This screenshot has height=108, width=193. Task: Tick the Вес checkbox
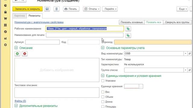103,92
